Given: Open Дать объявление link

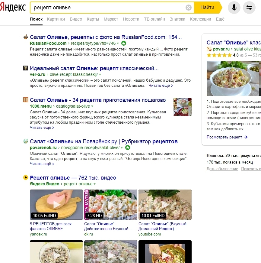Looking at the screenshot, I should [x=222, y=169].
